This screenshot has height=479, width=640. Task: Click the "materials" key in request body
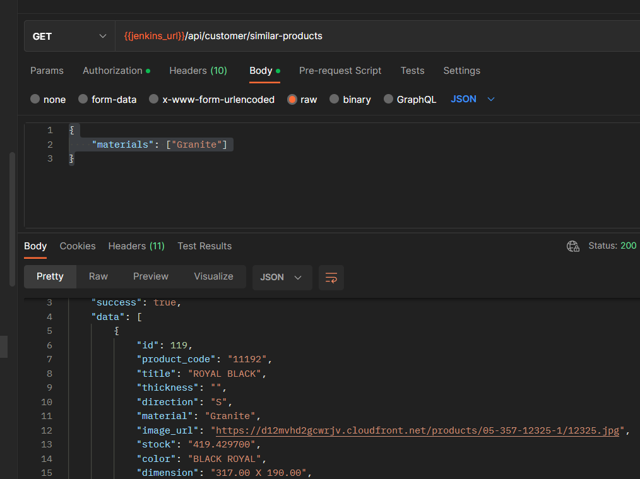click(x=122, y=145)
